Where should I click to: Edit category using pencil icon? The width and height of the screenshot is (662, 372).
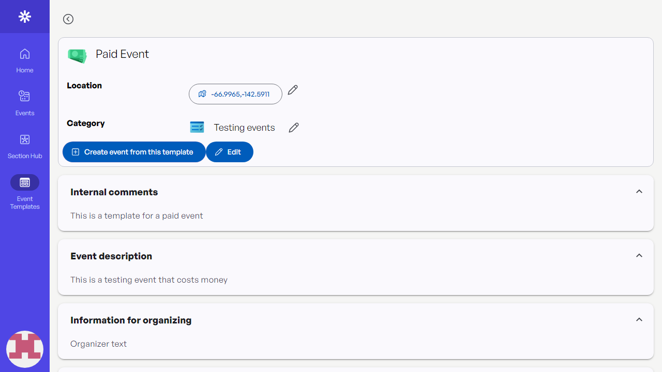294,128
